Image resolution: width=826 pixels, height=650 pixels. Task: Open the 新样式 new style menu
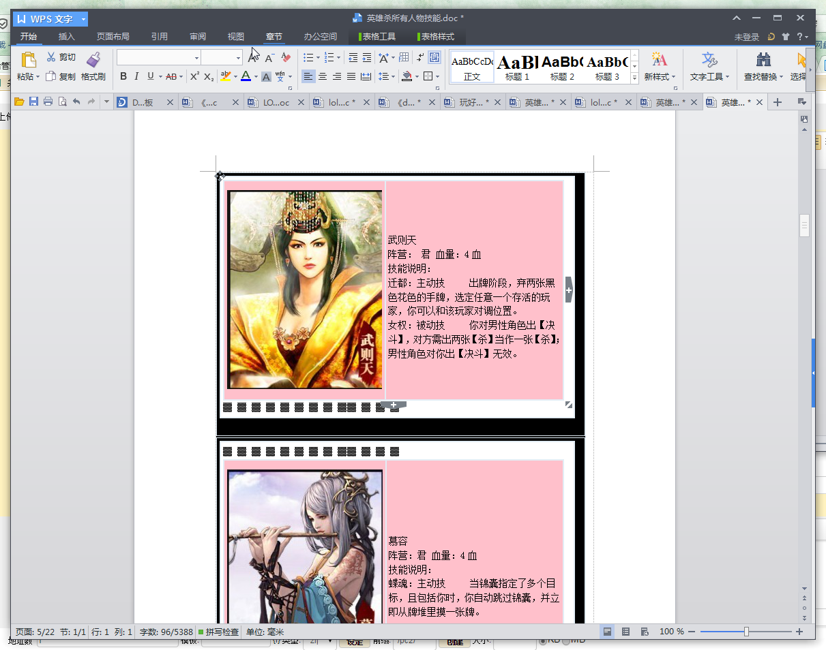pyautogui.click(x=660, y=67)
